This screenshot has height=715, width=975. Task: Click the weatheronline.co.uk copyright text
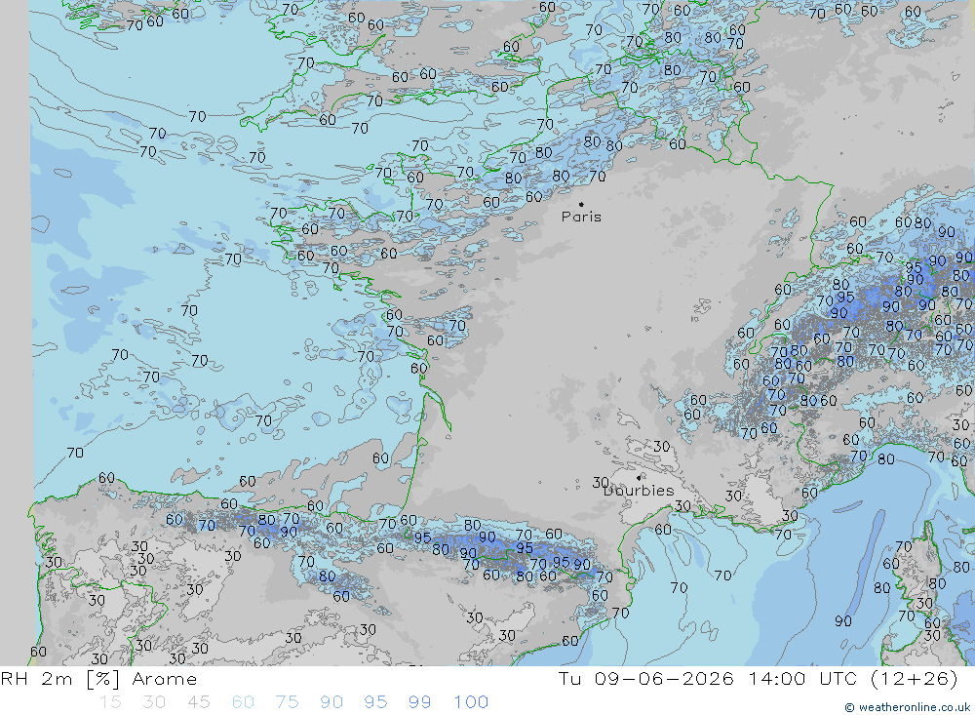908,707
